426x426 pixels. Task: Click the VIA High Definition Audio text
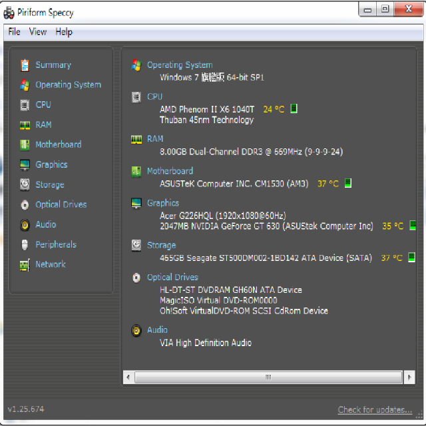pyautogui.click(x=206, y=343)
